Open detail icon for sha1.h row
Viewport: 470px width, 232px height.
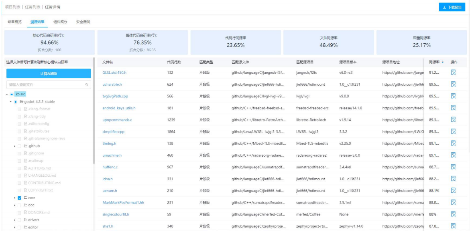[x=453, y=226]
